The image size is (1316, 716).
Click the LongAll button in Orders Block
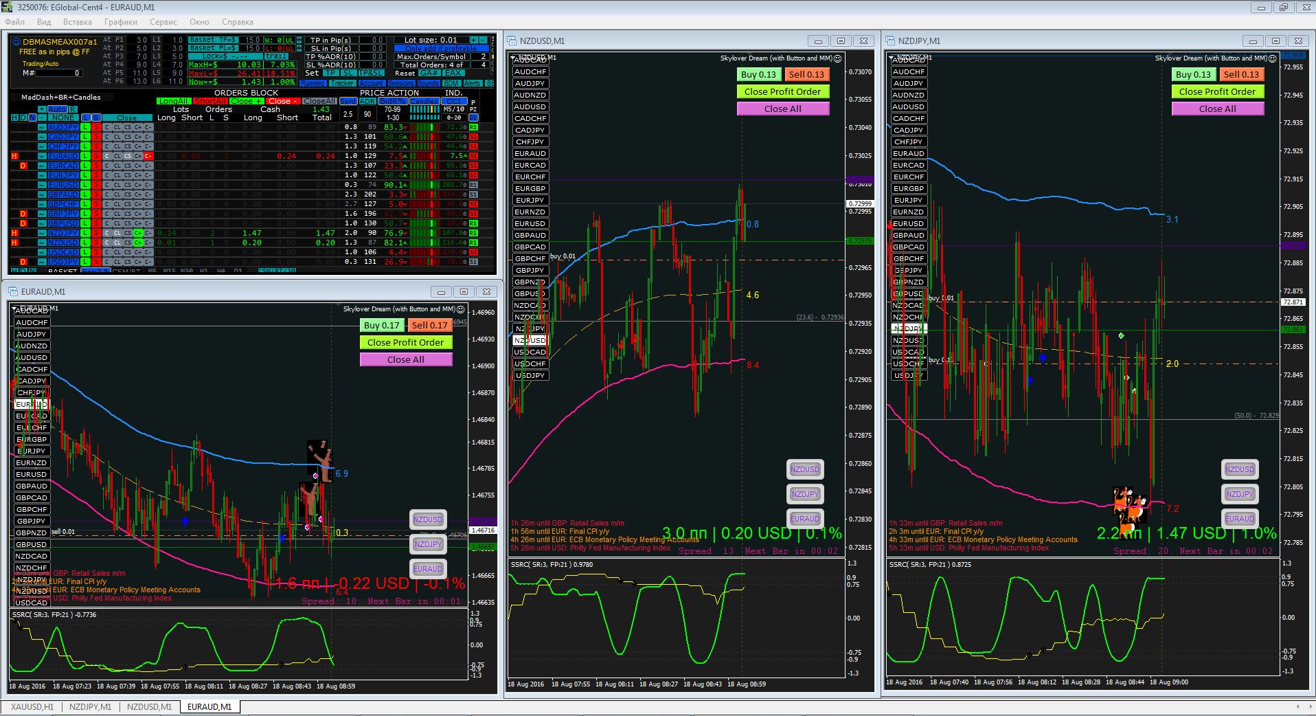[x=174, y=101]
